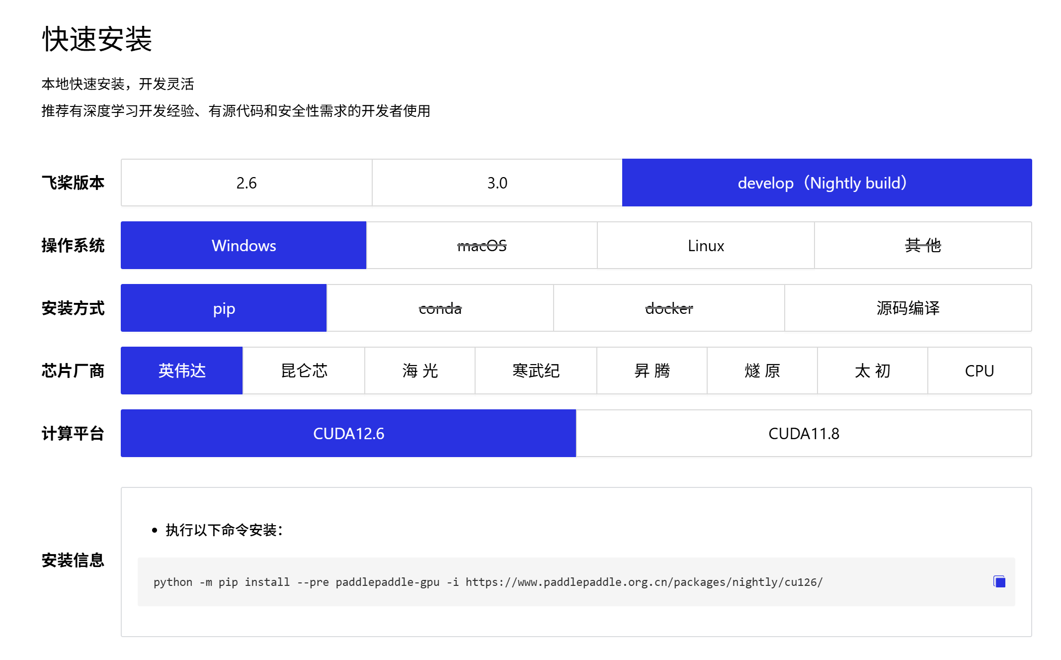Screen dimensions: 1061x660
Task: Choose pip install method
Action: [224, 308]
